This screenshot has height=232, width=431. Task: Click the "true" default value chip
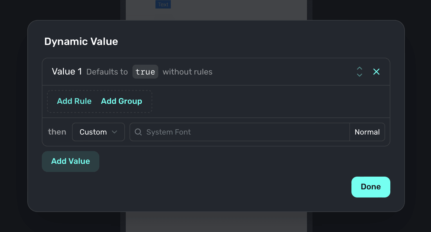145,72
